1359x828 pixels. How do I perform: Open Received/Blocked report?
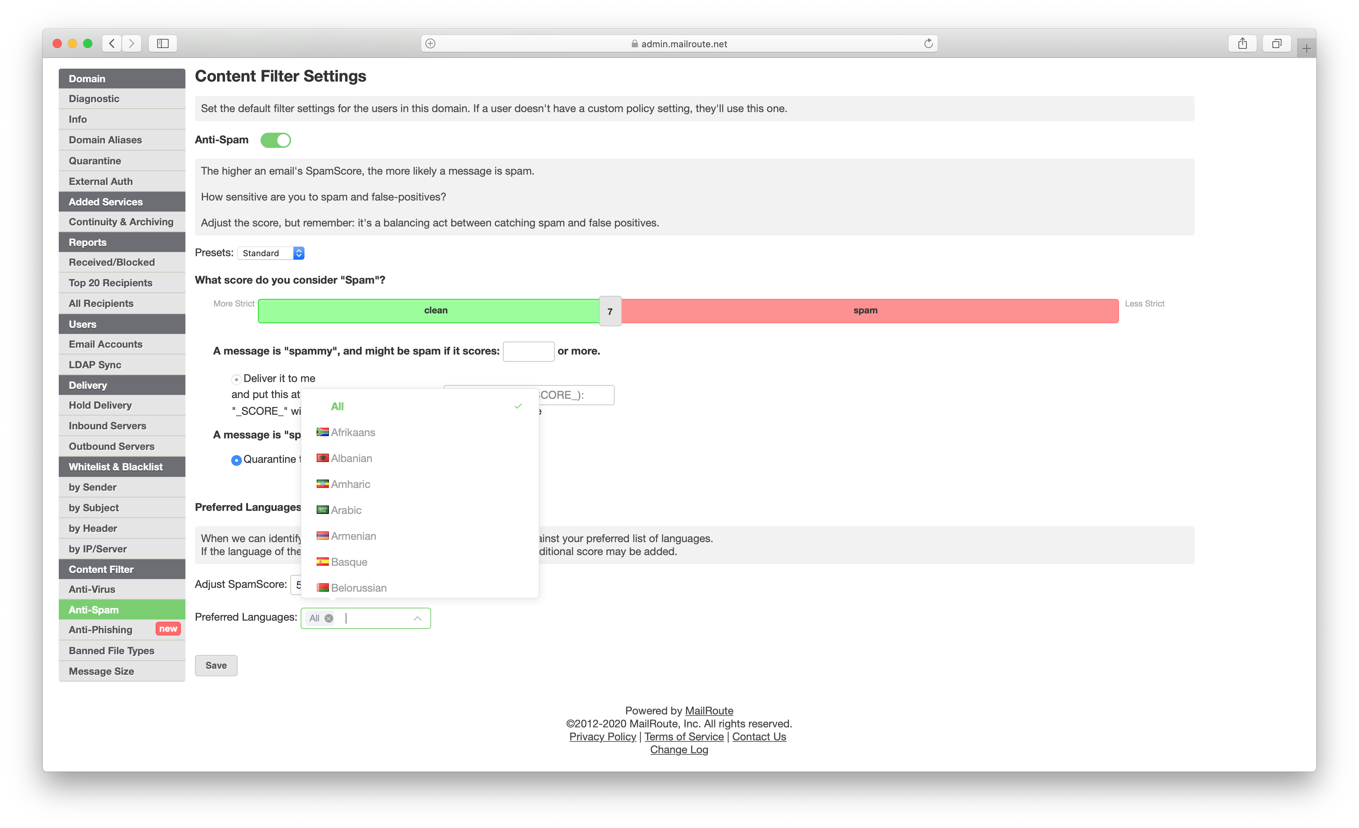pyautogui.click(x=122, y=262)
